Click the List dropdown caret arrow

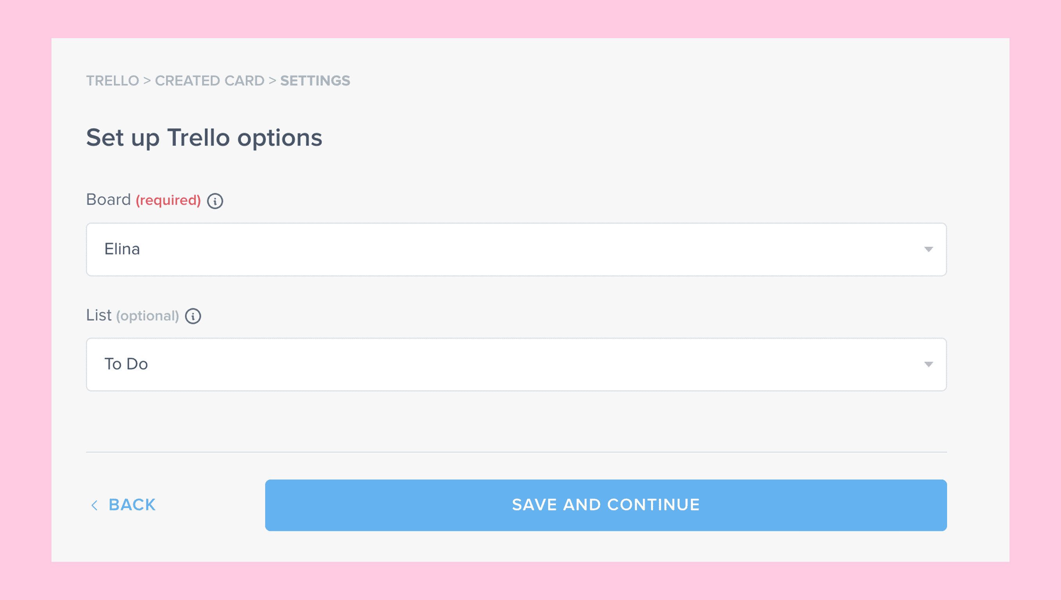click(928, 364)
